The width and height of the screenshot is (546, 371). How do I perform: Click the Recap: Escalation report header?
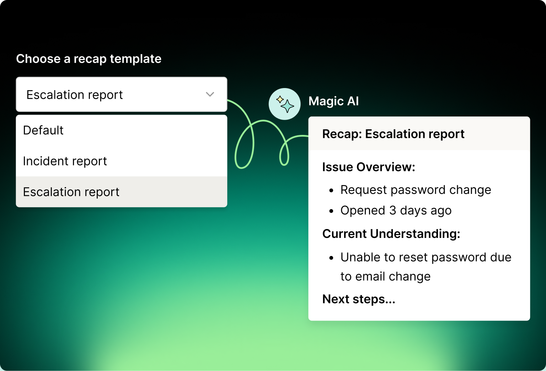[393, 134]
